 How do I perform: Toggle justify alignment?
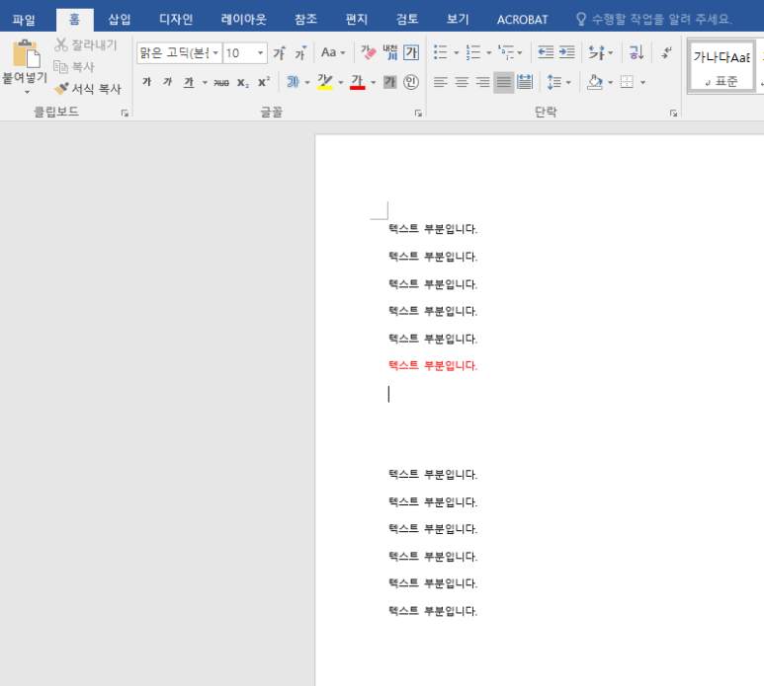(503, 82)
